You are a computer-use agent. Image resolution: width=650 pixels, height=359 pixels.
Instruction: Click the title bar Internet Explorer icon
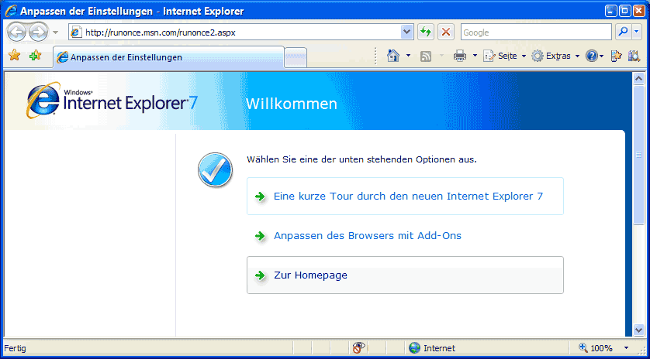[x=11, y=11]
